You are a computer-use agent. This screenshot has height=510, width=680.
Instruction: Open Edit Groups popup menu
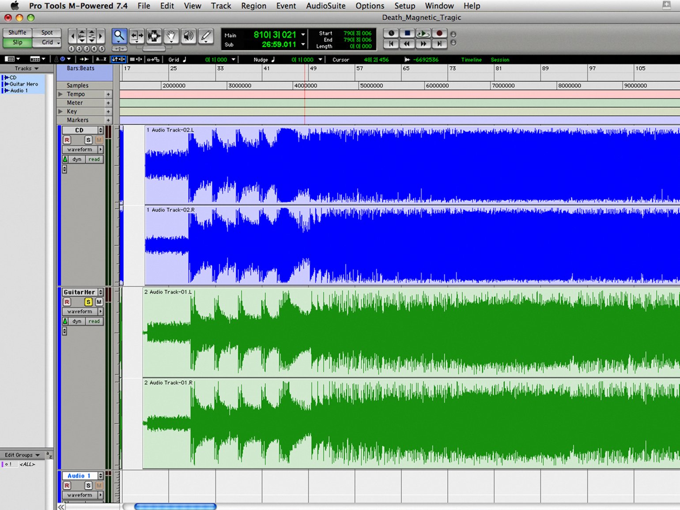point(22,455)
